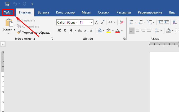The width and height of the screenshot is (179, 112).
Task: Justify the paragraph text
Action: (149, 30)
